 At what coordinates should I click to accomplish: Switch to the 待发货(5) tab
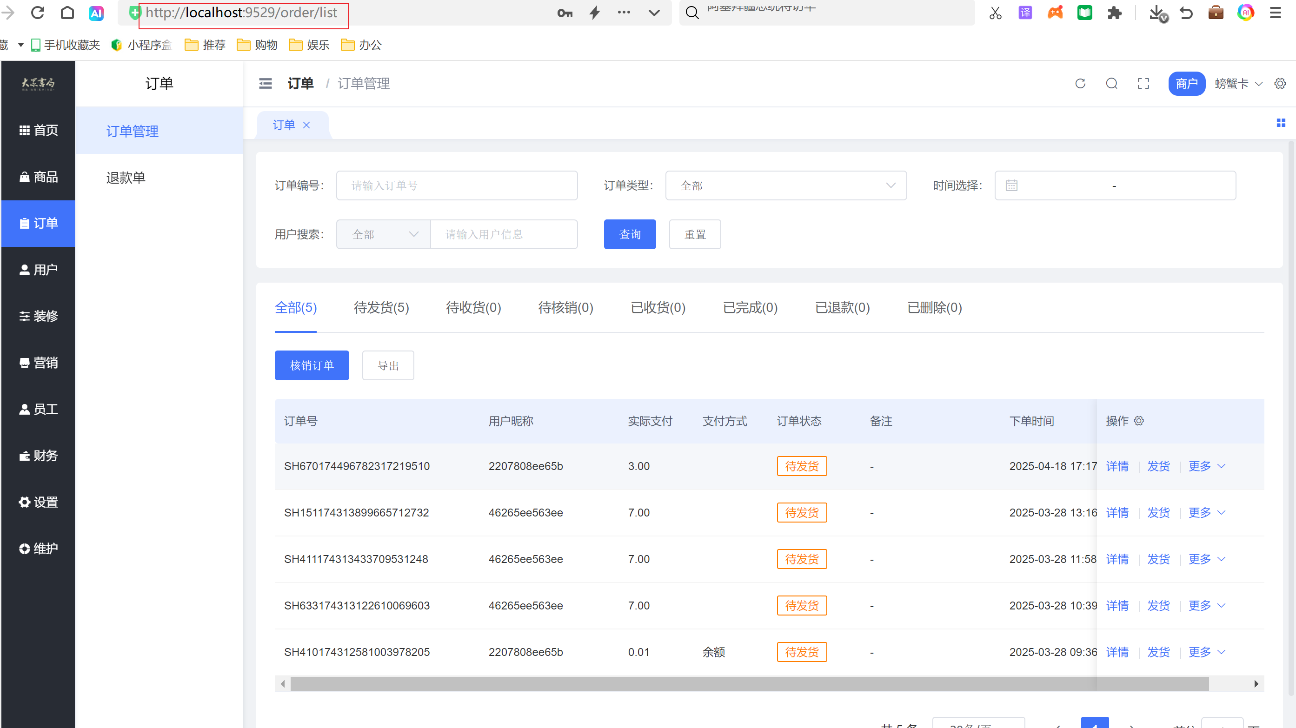[381, 307]
